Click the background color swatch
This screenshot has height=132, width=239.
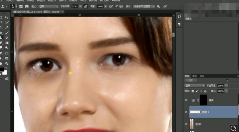pos(5,73)
